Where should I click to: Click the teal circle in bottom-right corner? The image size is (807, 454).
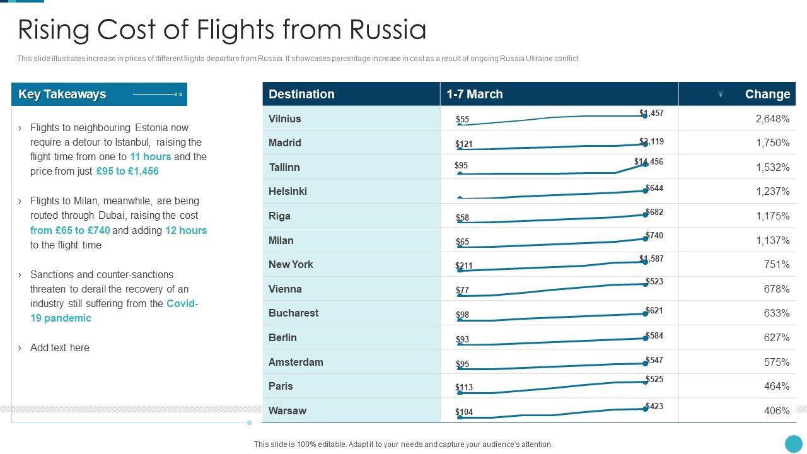pos(793,443)
